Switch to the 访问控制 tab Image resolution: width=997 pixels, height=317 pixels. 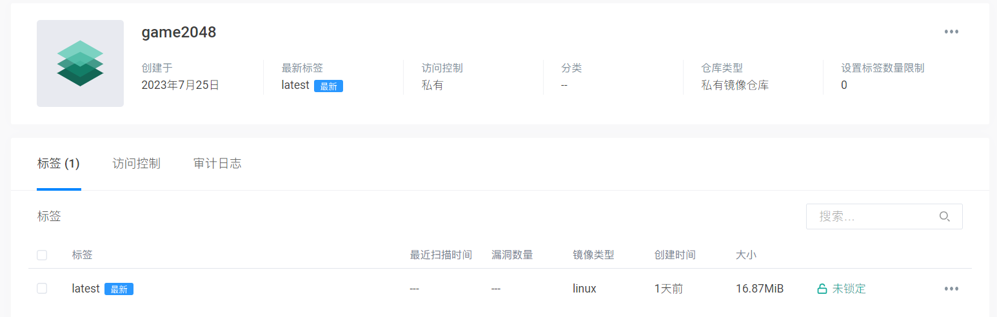point(136,164)
